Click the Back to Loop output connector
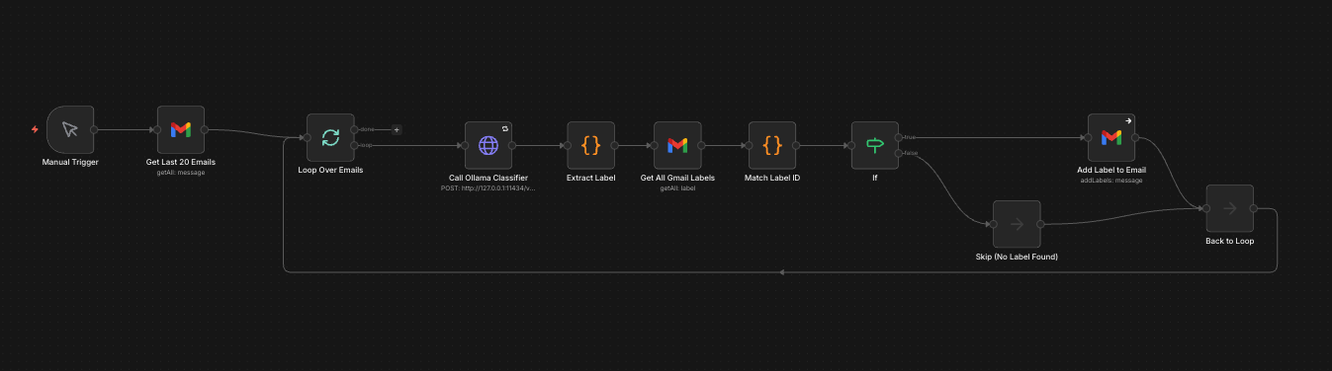 (1253, 208)
